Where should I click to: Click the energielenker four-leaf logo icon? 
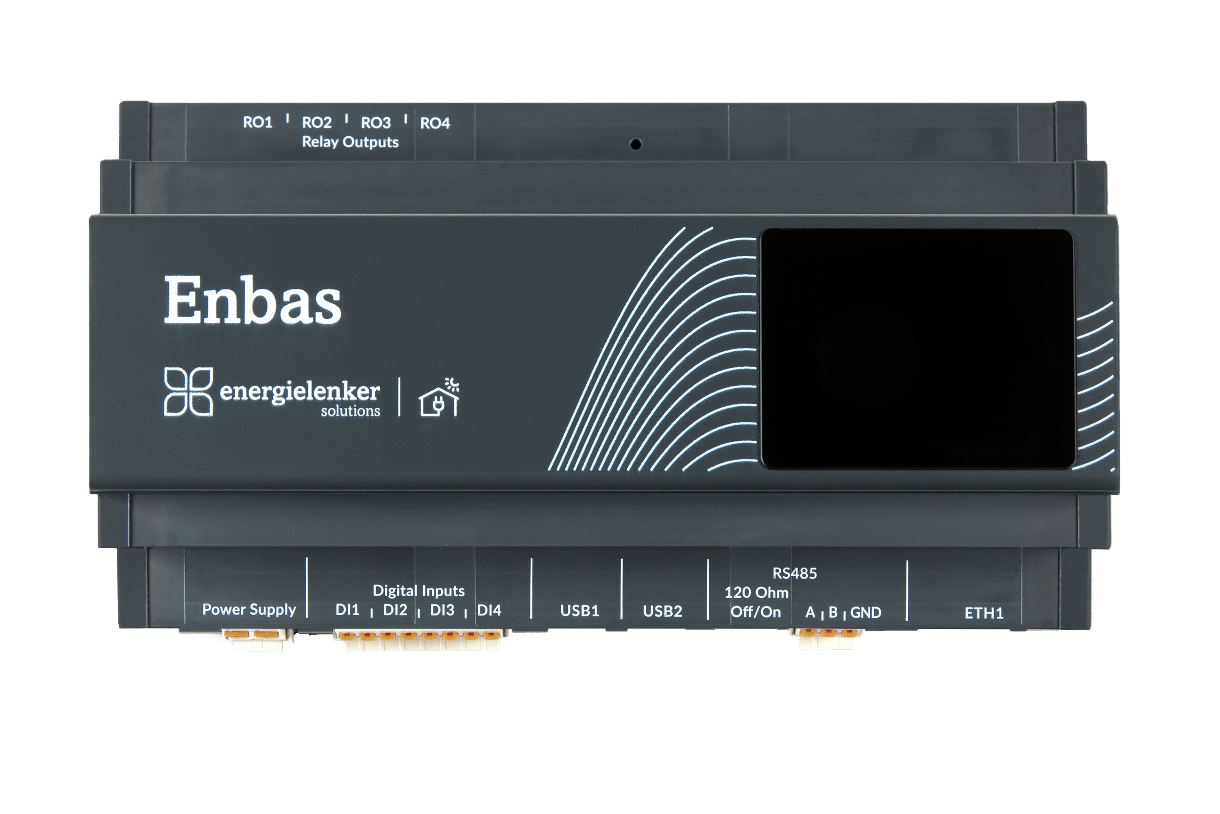tap(188, 392)
